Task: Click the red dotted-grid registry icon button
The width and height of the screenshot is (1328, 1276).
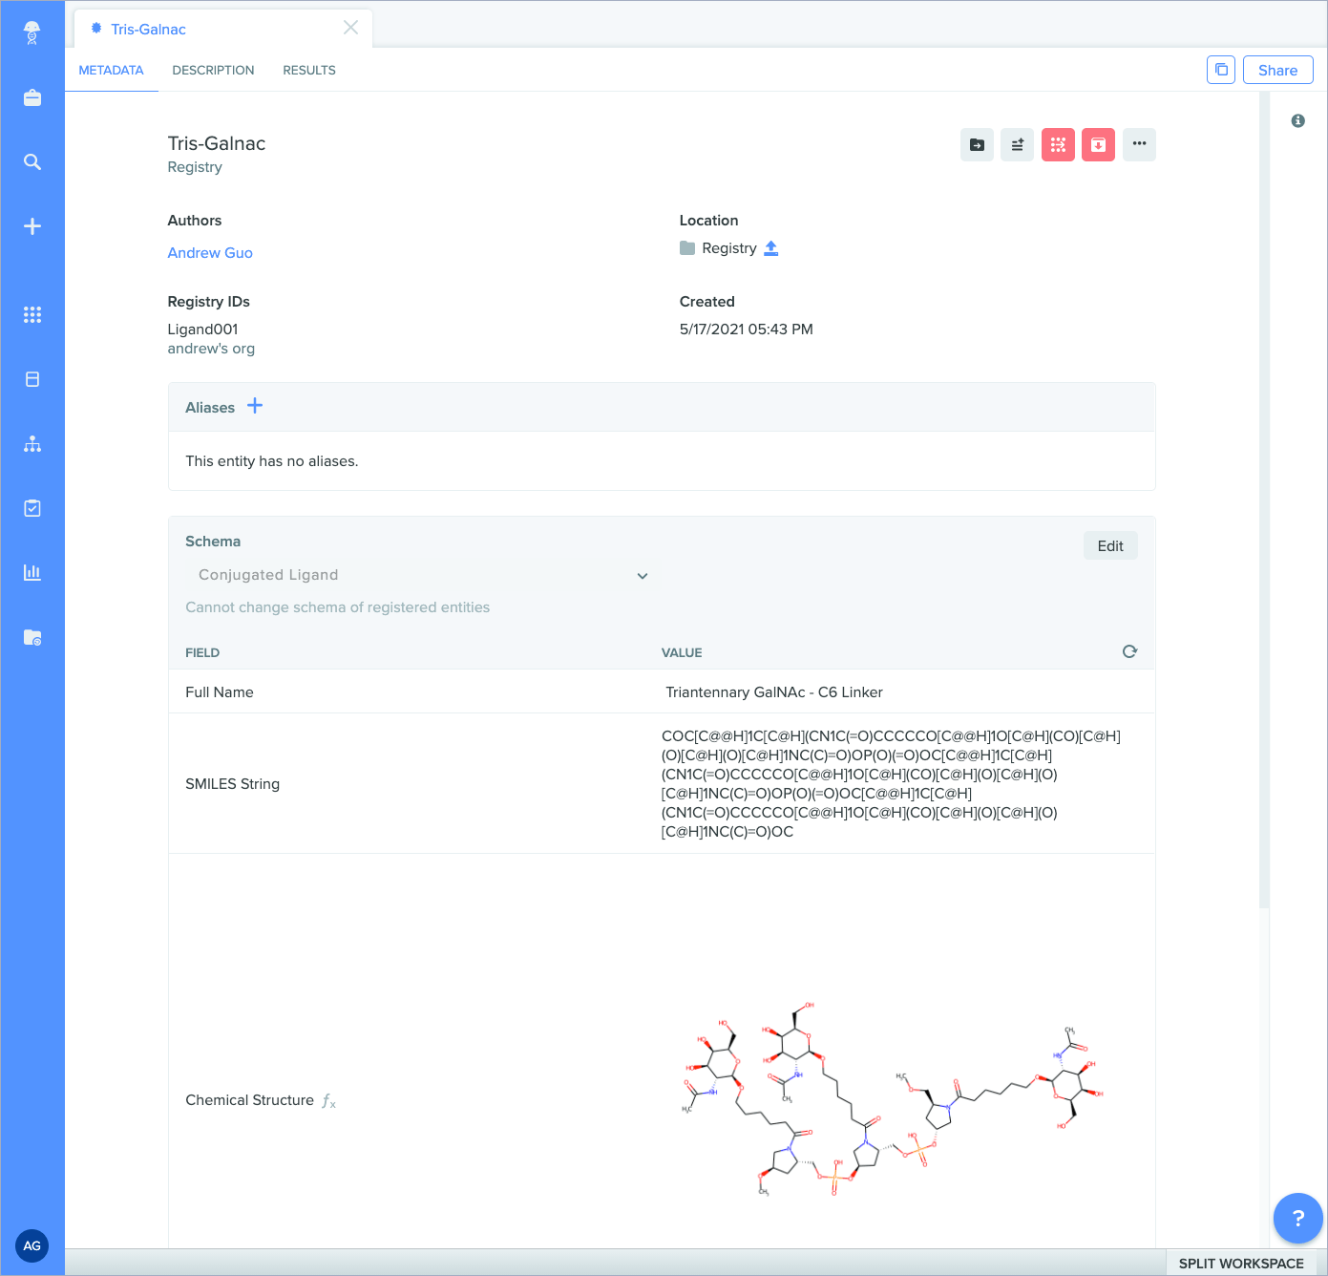Action: pos(1058,145)
